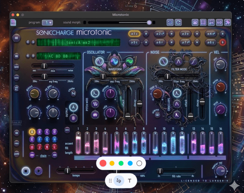The width and height of the screenshot is (244, 193).
Task: Select the text annotation tool
Action: coord(129,180)
